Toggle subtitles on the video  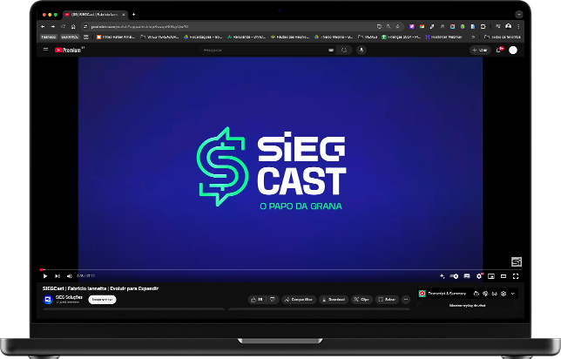pyautogui.click(x=467, y=276)
